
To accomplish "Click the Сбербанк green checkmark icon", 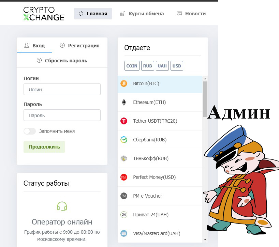I will pyautogui.click(x=124, y=140).
